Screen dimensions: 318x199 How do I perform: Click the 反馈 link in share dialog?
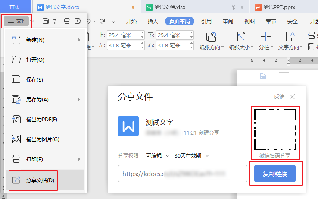pos(279,97)
